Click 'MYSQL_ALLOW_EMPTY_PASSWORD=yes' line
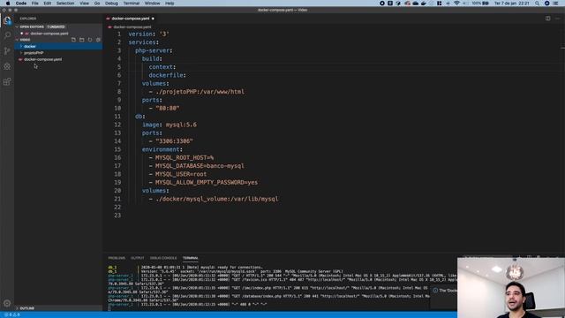Screen dimensions: 565x318 207,183
